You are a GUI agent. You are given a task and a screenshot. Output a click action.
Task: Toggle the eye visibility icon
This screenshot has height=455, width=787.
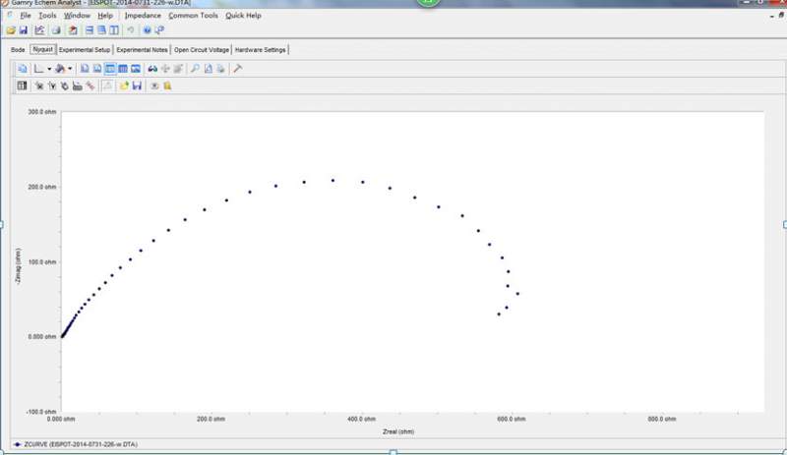coord(154,86)
